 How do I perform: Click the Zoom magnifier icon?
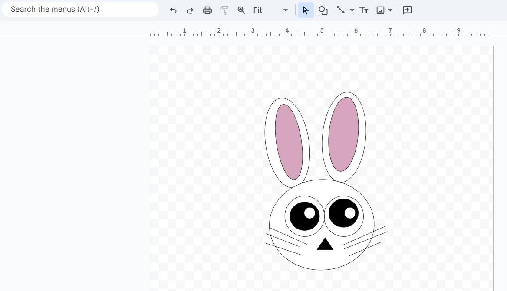tap(241, 10)
